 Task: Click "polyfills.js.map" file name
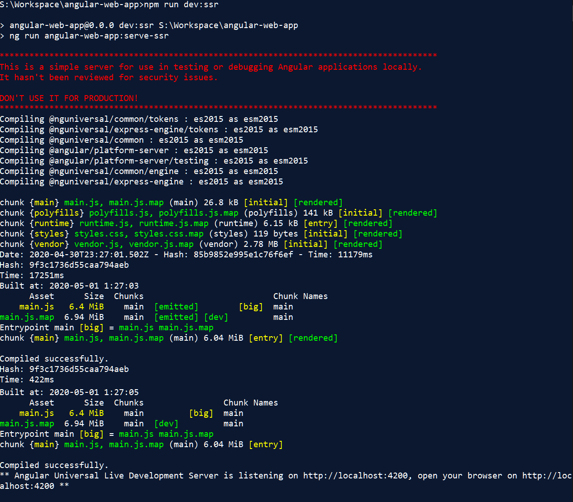point(198,213)
